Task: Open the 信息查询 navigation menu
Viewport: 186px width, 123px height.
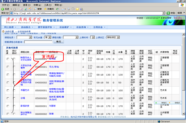Action: click(82, 27)
